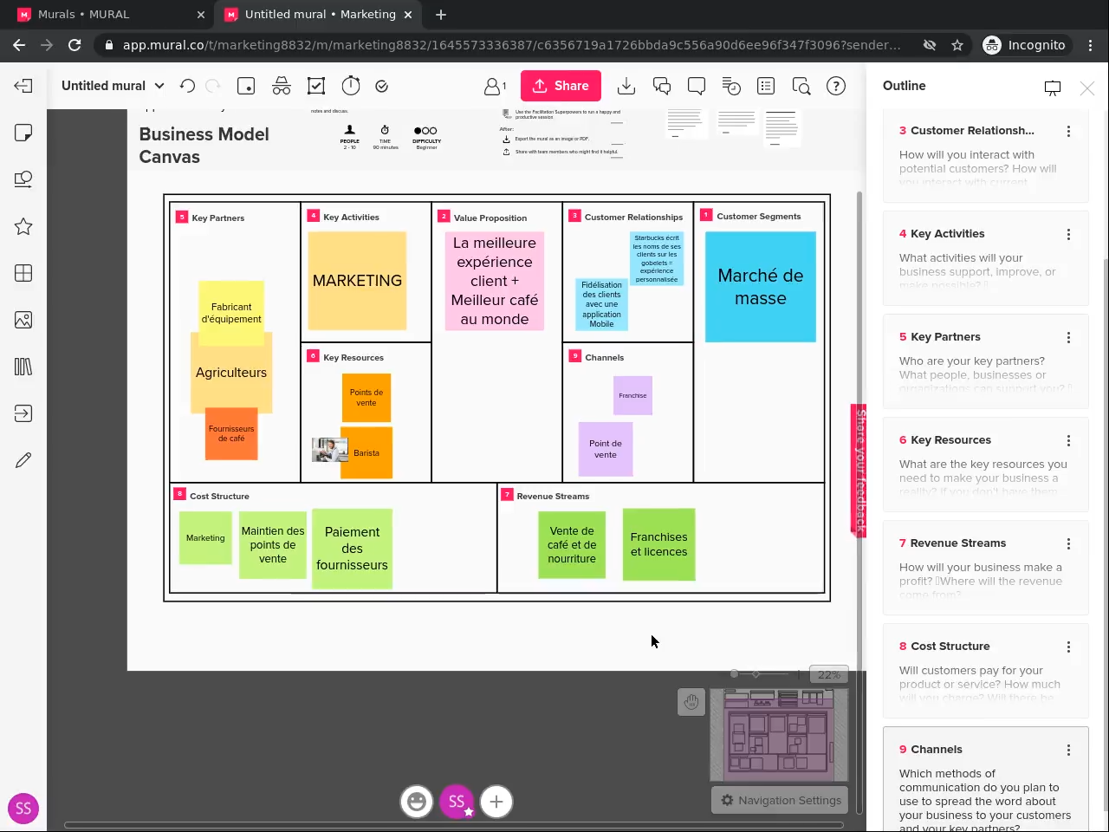View mural members icon
The image size is (1109, 832).
point(495,86)
